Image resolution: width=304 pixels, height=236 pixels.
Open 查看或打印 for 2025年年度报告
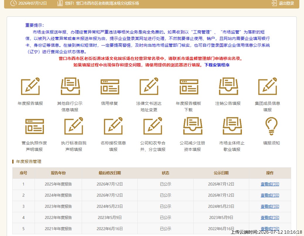click(x=270, y=184)
